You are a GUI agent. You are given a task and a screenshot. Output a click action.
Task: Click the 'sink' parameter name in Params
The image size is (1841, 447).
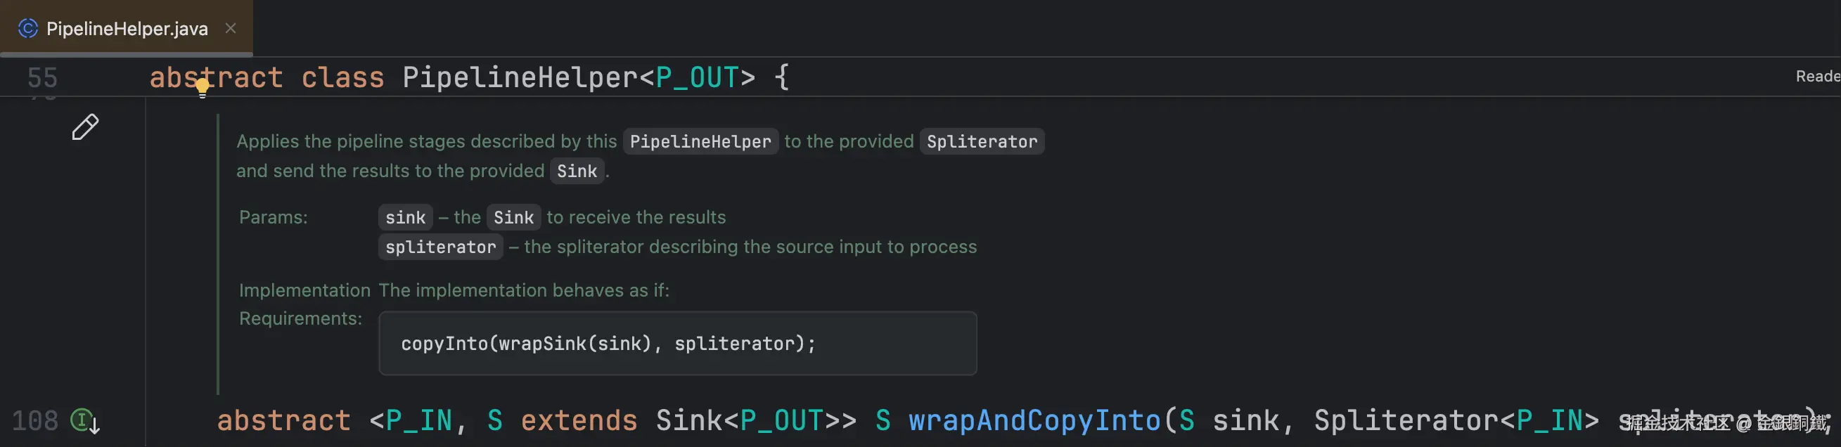pos(405,217)
